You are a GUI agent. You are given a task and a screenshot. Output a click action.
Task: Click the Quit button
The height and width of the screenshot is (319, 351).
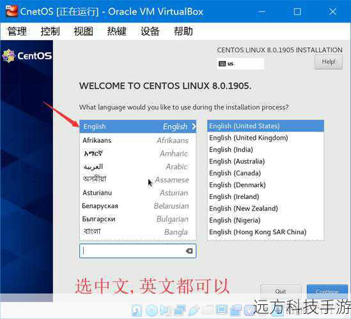(x=281, y=292)
